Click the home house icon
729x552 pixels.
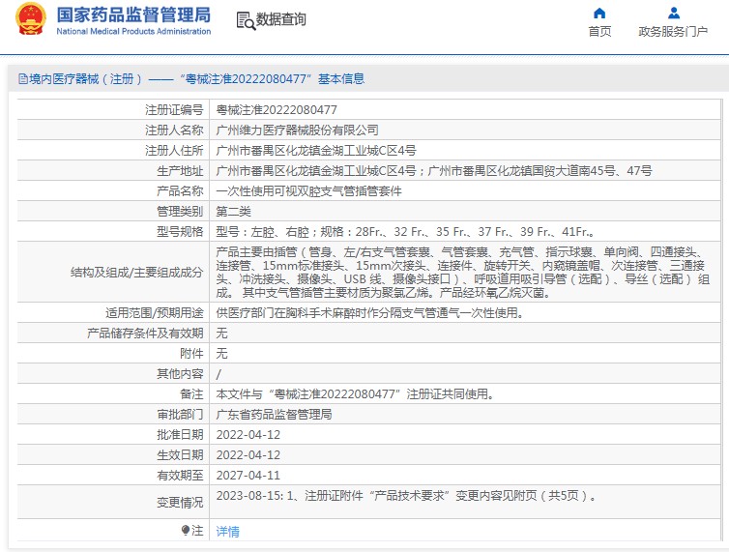tap(599, 13)
